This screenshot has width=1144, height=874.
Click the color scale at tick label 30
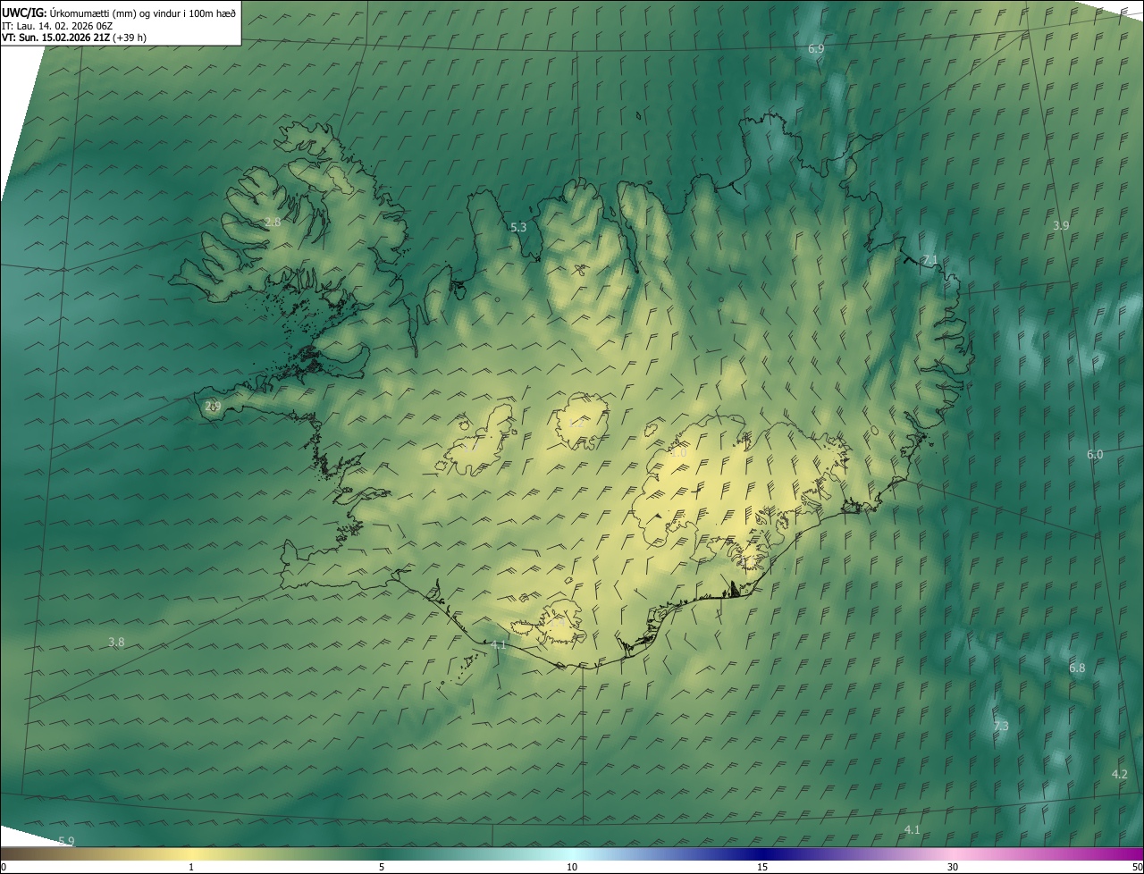click(x=953, y=868)
